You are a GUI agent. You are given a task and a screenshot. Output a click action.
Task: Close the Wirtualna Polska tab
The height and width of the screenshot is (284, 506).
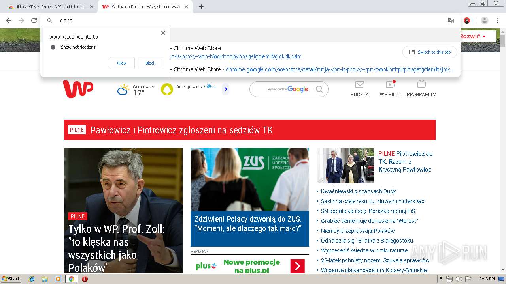(186, 7)
